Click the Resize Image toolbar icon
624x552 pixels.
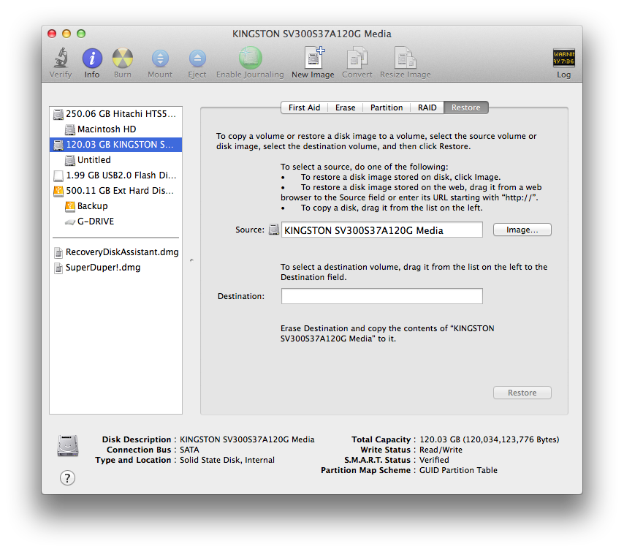405,58
